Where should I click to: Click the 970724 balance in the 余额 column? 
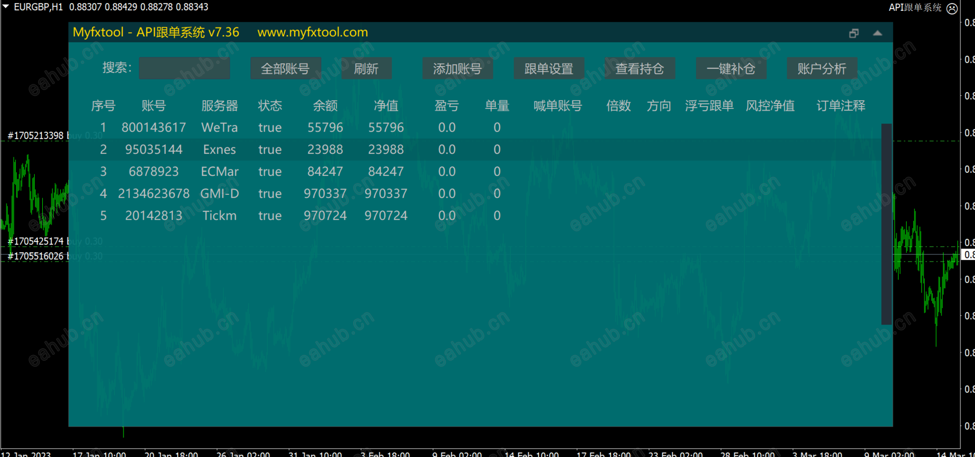click(x=325, y=216)
